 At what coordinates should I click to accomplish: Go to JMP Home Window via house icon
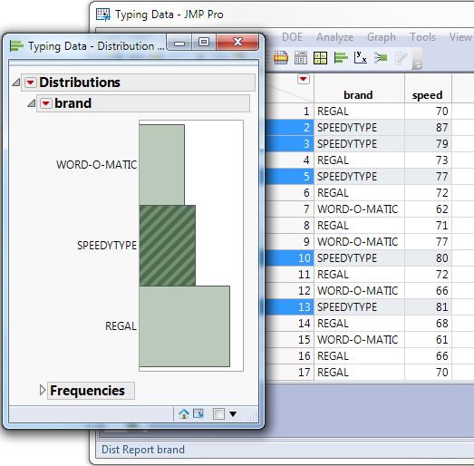coord(184,413)
